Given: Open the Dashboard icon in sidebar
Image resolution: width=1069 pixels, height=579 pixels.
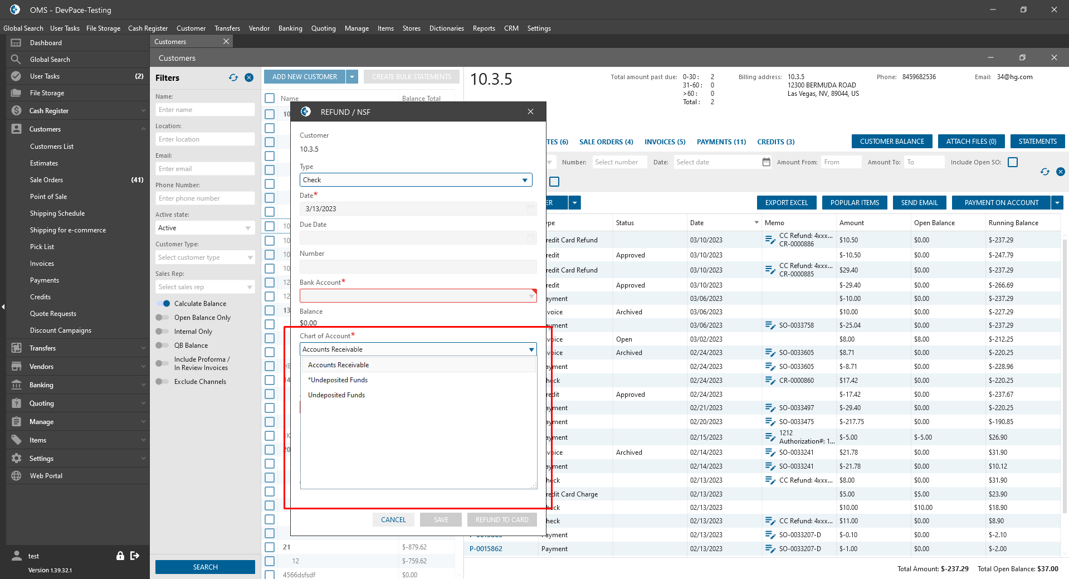Looking at the screenshot, I should tap(16, 43).
